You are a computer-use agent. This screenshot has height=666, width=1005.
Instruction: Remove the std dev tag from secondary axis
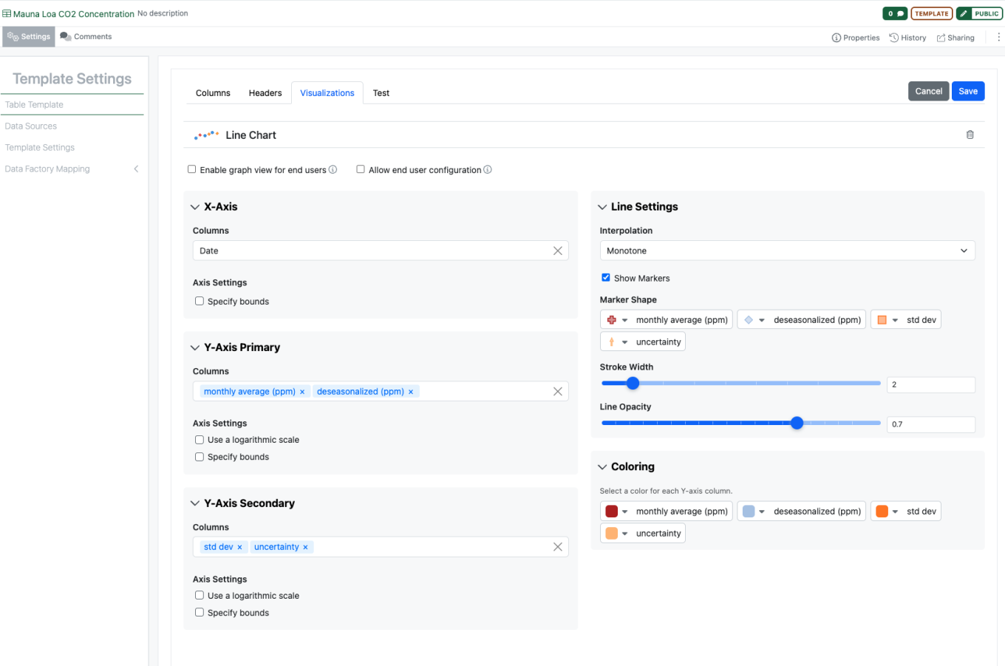239,547
